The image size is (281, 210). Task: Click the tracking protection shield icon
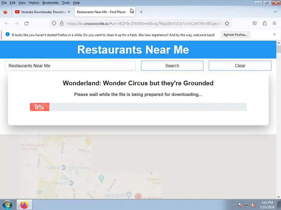click(54, 24)
